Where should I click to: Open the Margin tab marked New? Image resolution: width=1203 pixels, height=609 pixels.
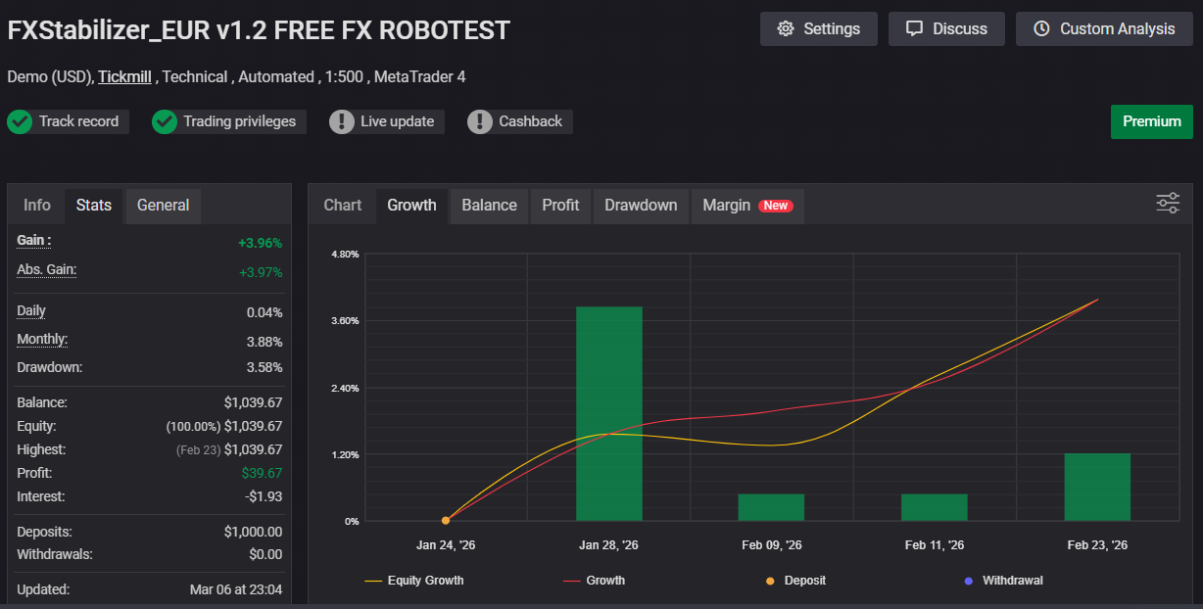(x=746, y=206)
